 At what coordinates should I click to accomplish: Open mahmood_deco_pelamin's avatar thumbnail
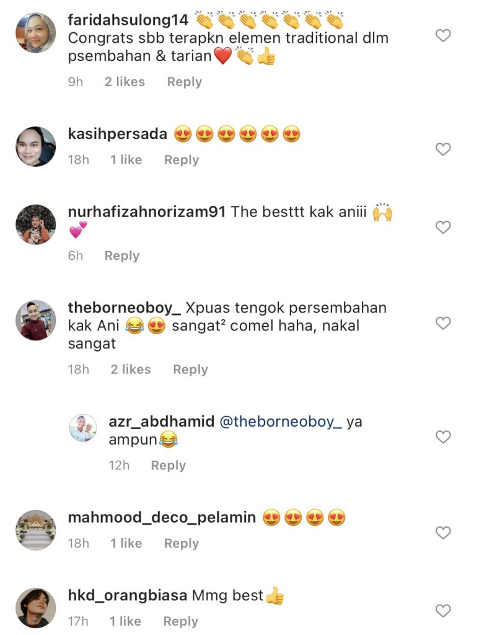(x=35, y=530)
